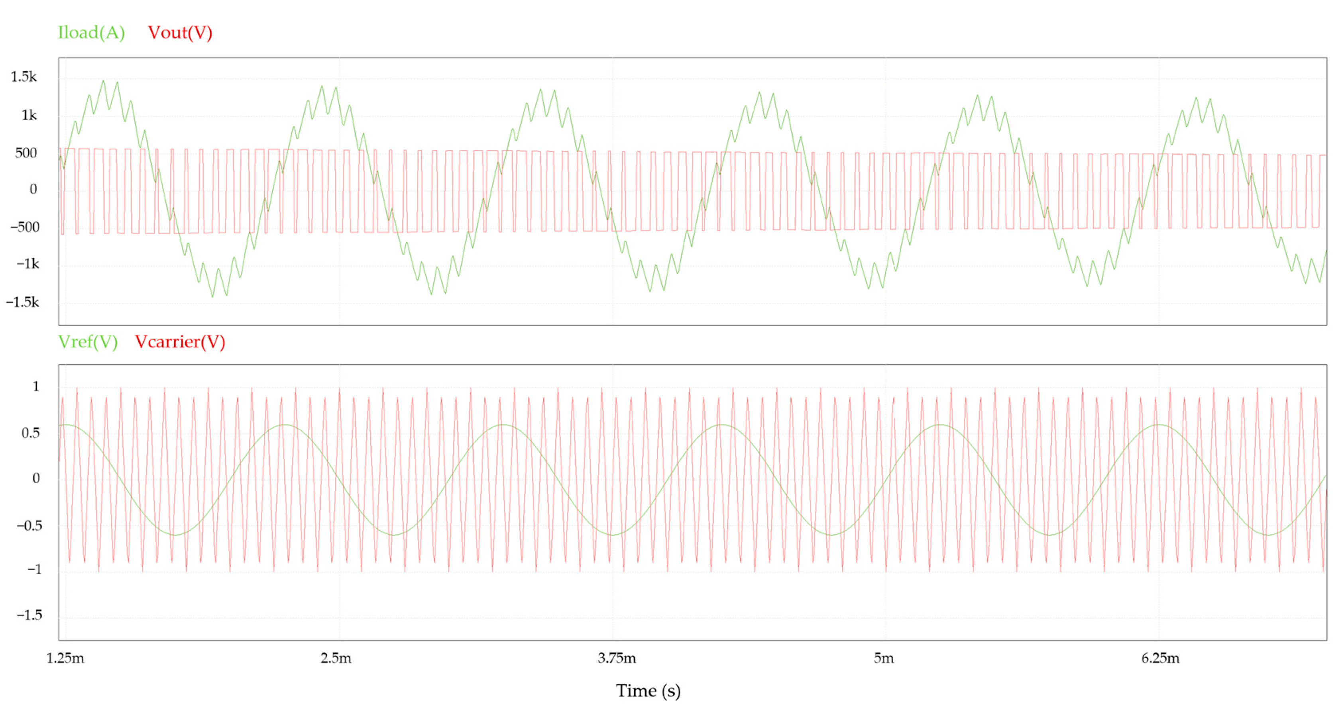Screen dimensions: 1344x710
Task: Click the 1.25m time axis tick
Action: [x=65, y=658]
